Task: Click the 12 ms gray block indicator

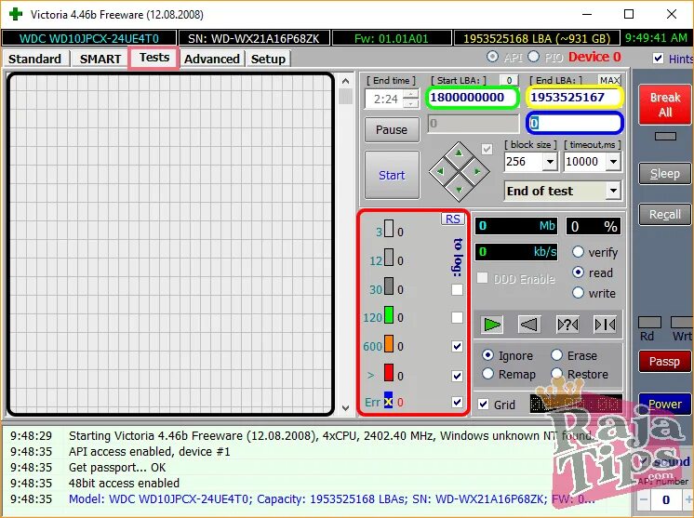Action: coord(389,257)
